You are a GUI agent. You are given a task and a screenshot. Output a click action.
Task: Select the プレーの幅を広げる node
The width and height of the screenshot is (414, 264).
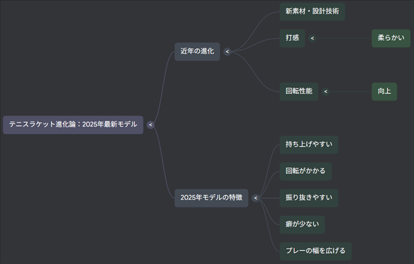point(315,251)
